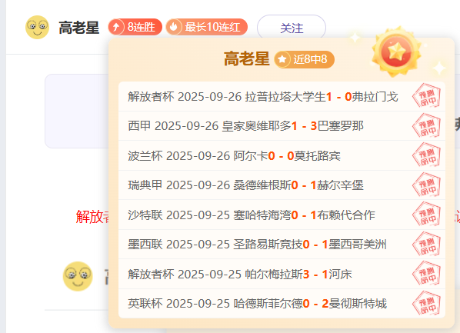
Task: Click the 预测命中 stamp on 英联杯 row
Action: click(x=427, y=303)
